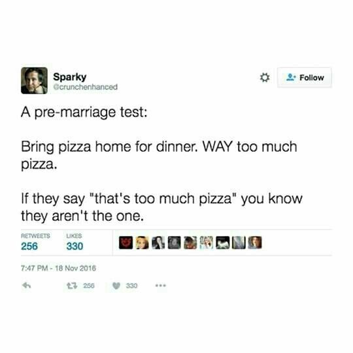
Task: Open the gear settings icon beside Follow
Action: (x=265, y=78)
